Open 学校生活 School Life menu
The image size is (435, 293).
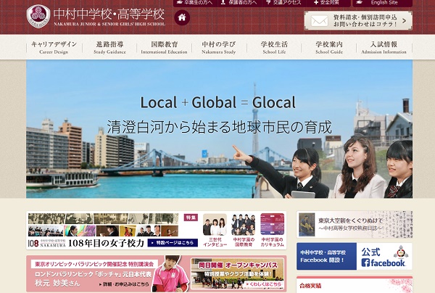274,47
